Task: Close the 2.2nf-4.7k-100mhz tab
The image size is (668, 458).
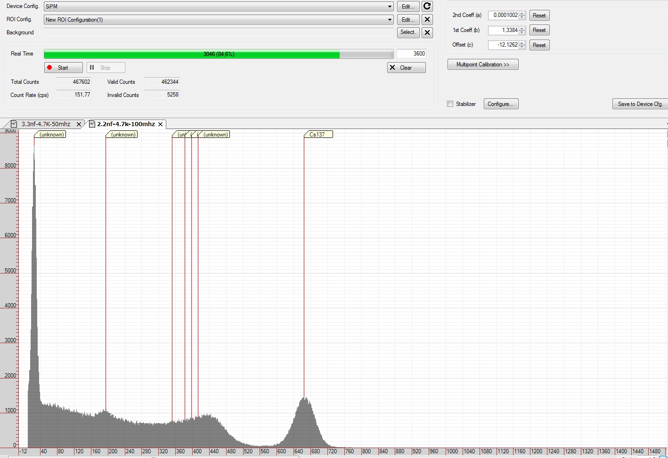Action: [x=161, y=124]
